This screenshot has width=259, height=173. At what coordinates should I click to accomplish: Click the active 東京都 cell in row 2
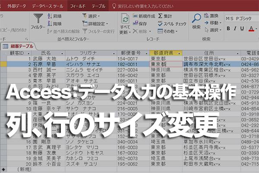point(166,64)
